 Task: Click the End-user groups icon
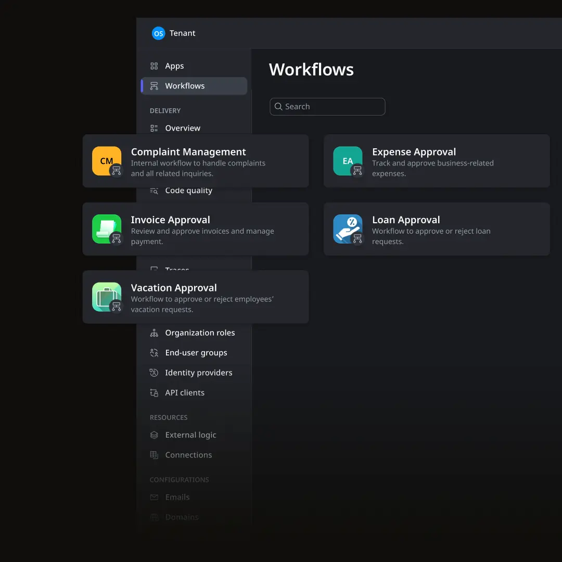pos(154,352)
